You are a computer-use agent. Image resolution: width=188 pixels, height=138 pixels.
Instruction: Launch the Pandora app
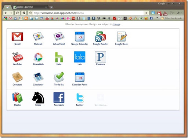pyautogui.click(x=100, y=57)
